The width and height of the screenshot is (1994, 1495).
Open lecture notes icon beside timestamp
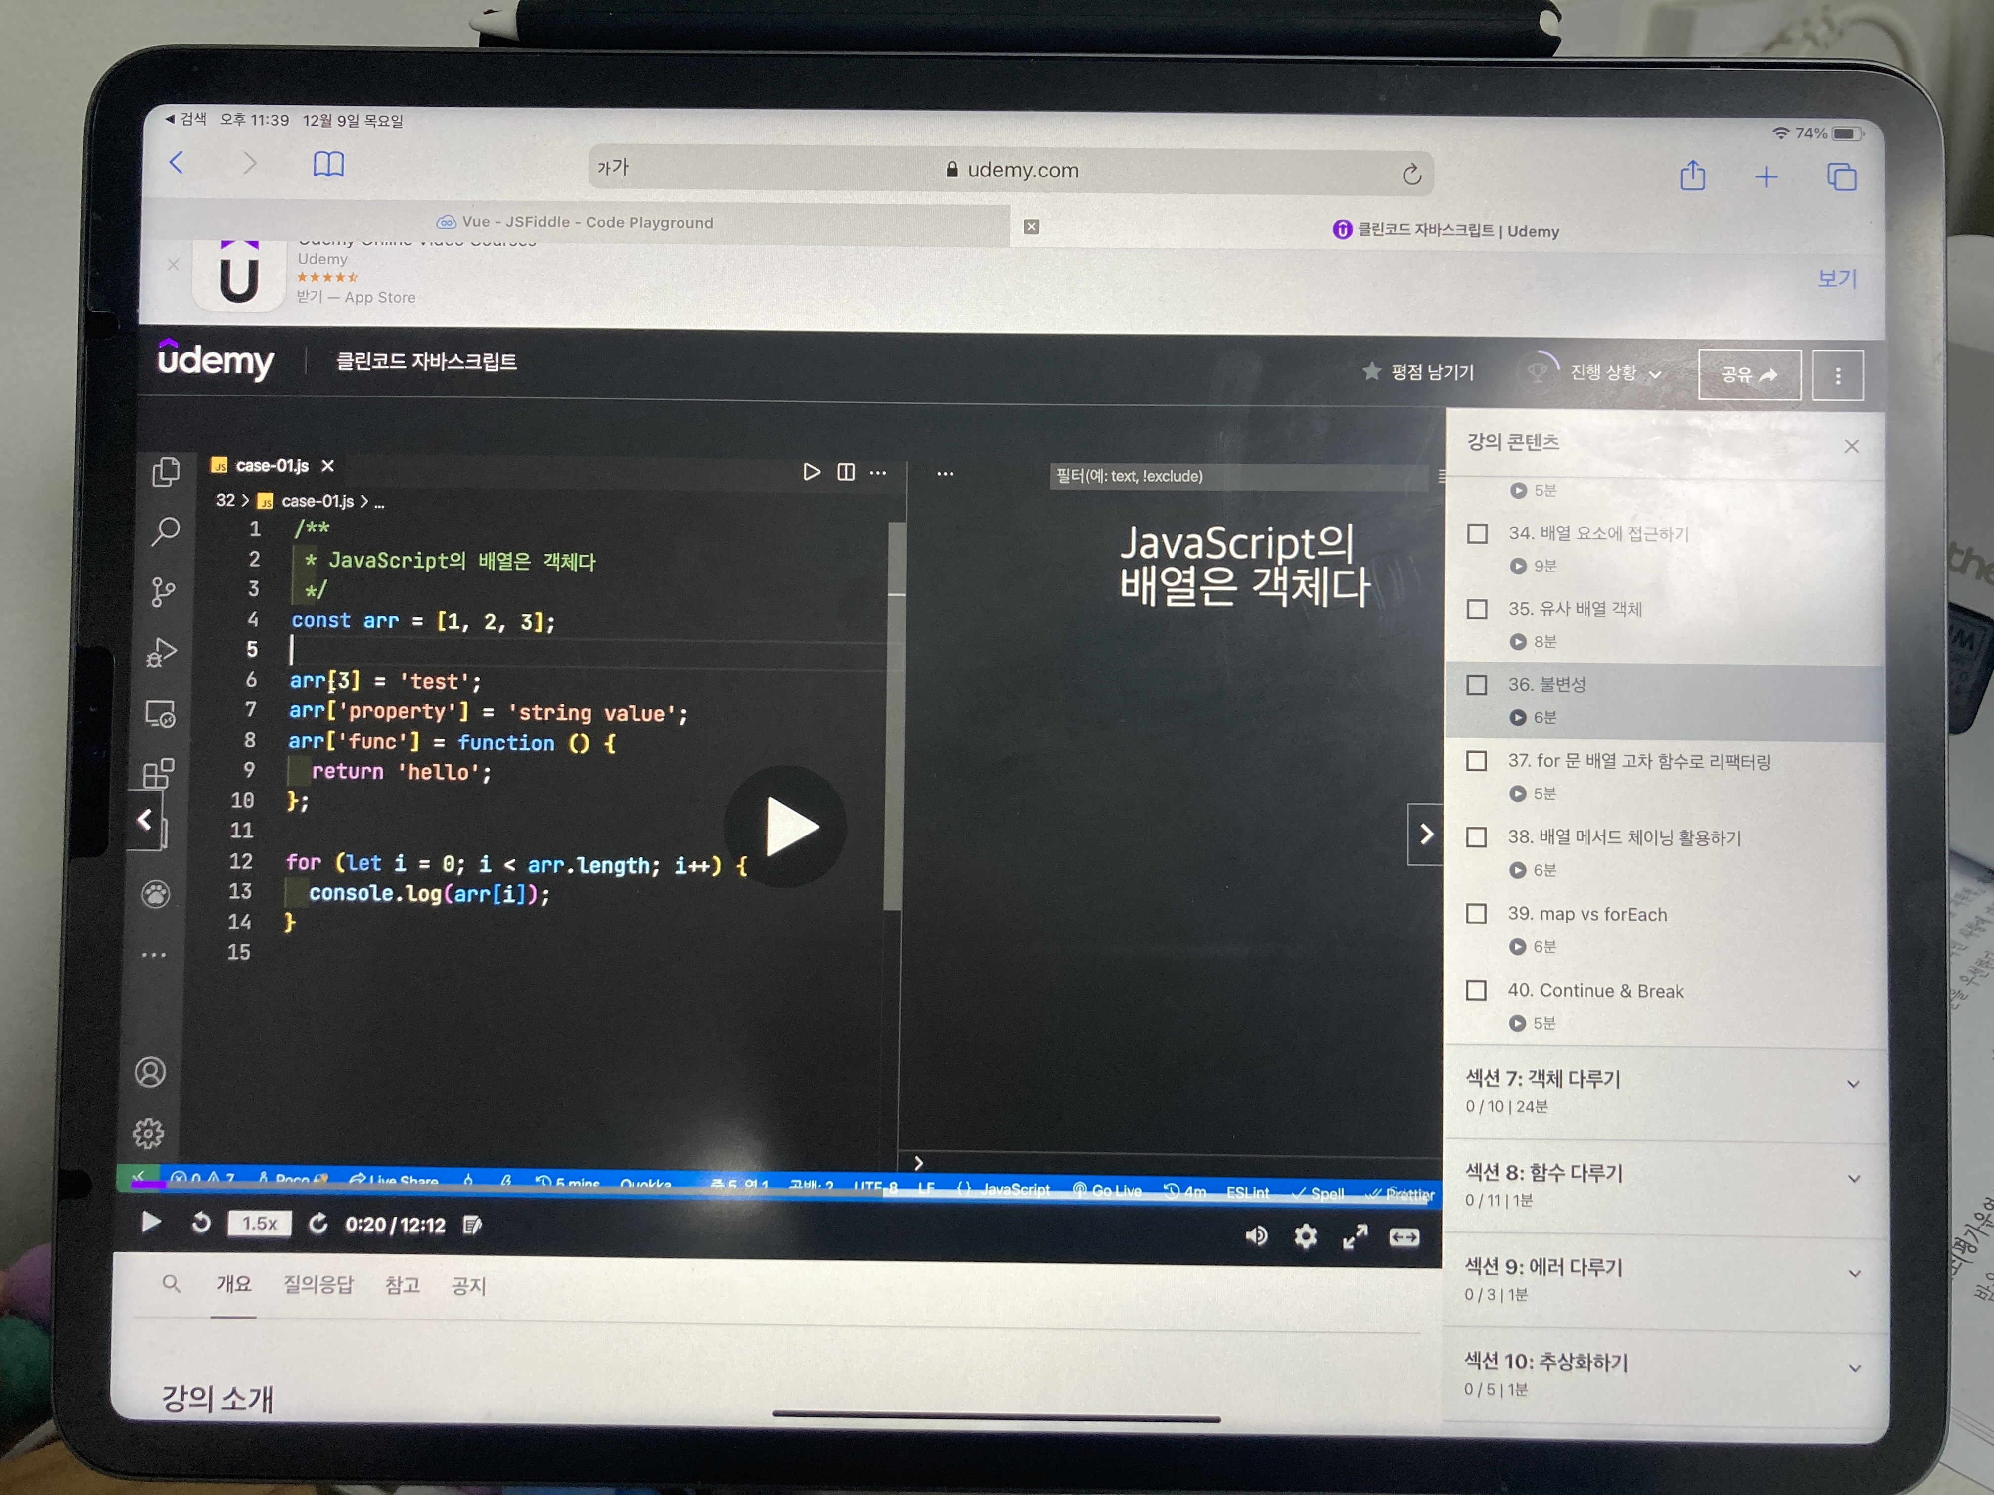[x=471, y=1225]
